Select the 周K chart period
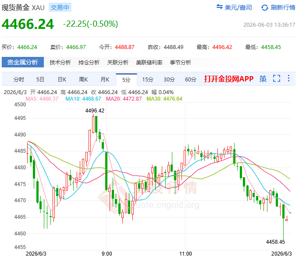The height and width of the screenshot is (256, 299). click(x=83, y=79)
